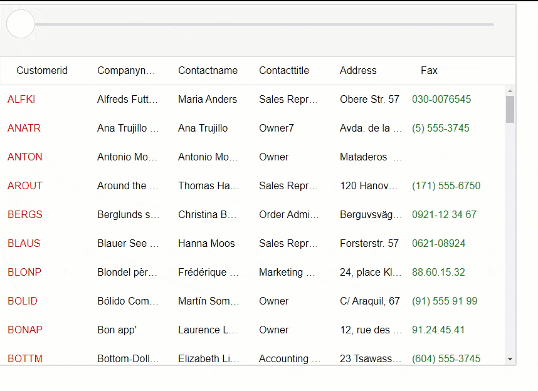Screen dimensions: 538x391
Task: Sort the grid by Fax column
Action: [429, 70]
